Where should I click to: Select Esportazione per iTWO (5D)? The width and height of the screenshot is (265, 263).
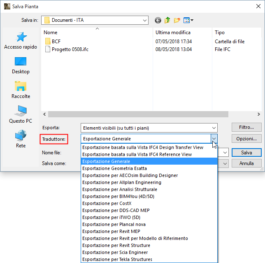149,217
